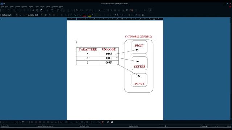Toggle bold formatting
Viewport: 232px width, 130px height.
click(x=54, y=15)
